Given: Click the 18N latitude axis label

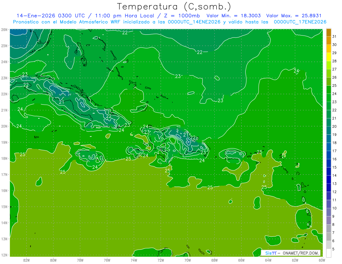Looking at the screenshot, I should click(x=4, y=158).
